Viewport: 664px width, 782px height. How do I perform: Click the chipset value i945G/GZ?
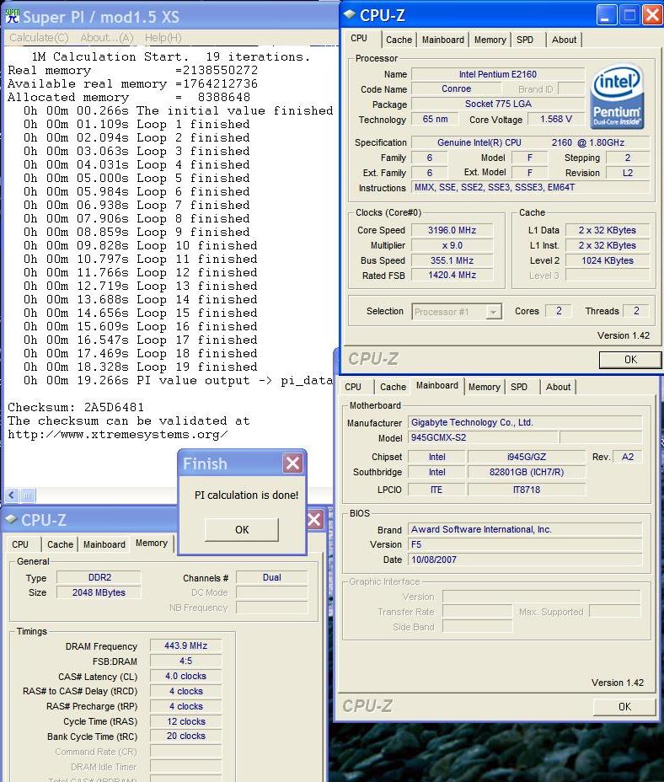527,457
